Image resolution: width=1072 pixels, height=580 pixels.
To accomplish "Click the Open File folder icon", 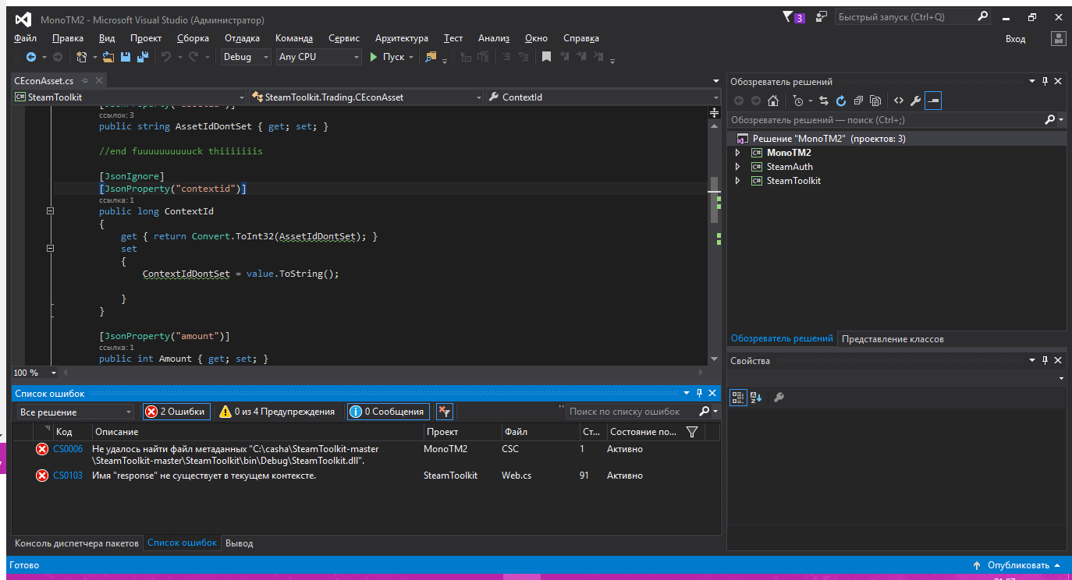I will coord(108,57).
